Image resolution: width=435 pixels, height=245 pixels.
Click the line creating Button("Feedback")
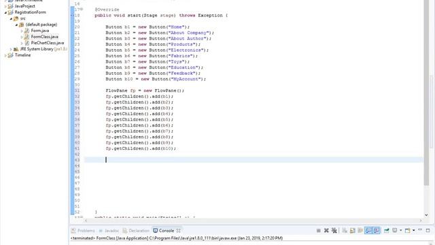(x=153, y=73)
